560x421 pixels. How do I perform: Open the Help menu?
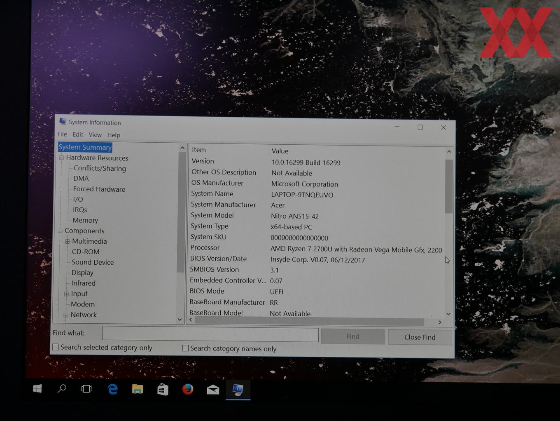114,135
